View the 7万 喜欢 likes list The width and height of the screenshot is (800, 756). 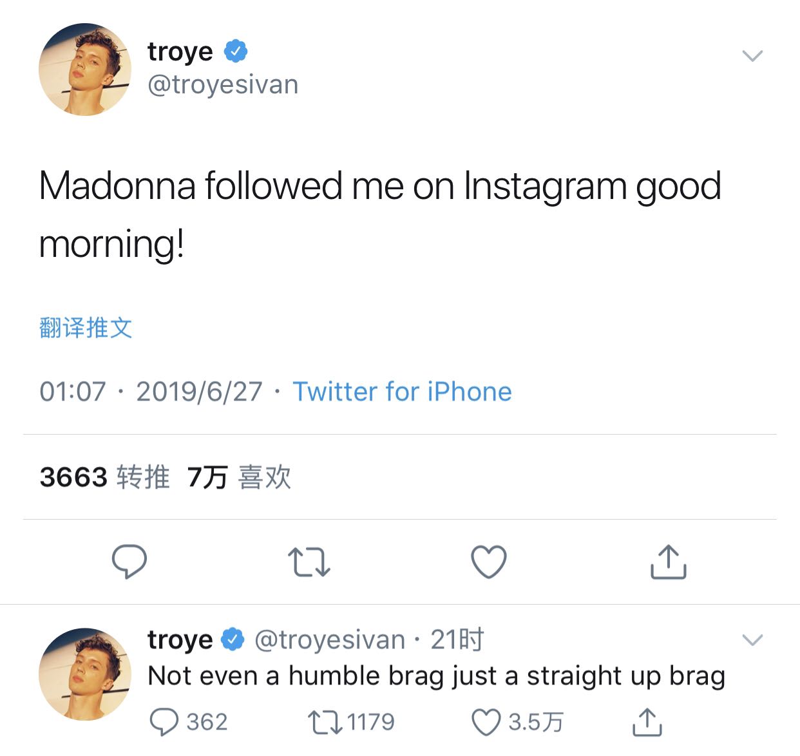[239, 477]
